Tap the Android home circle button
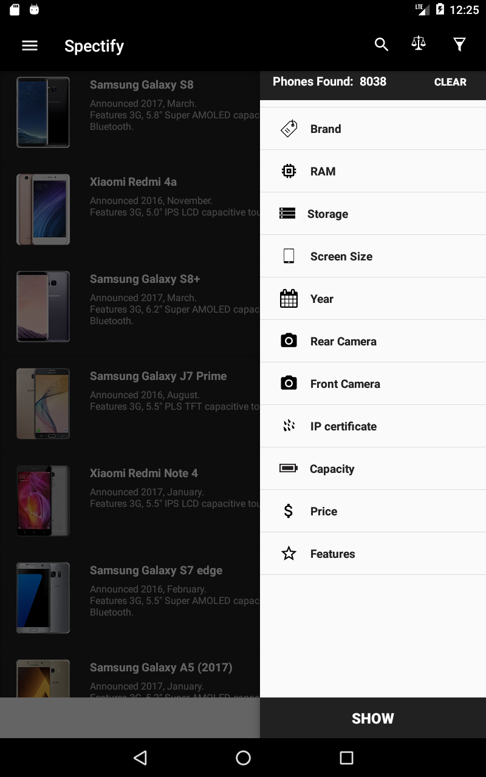486x777 pixels. tap(243, 758)
